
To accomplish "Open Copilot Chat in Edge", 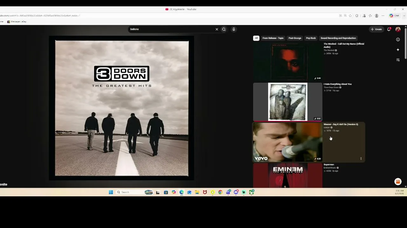I will click(x=394, y=16).
